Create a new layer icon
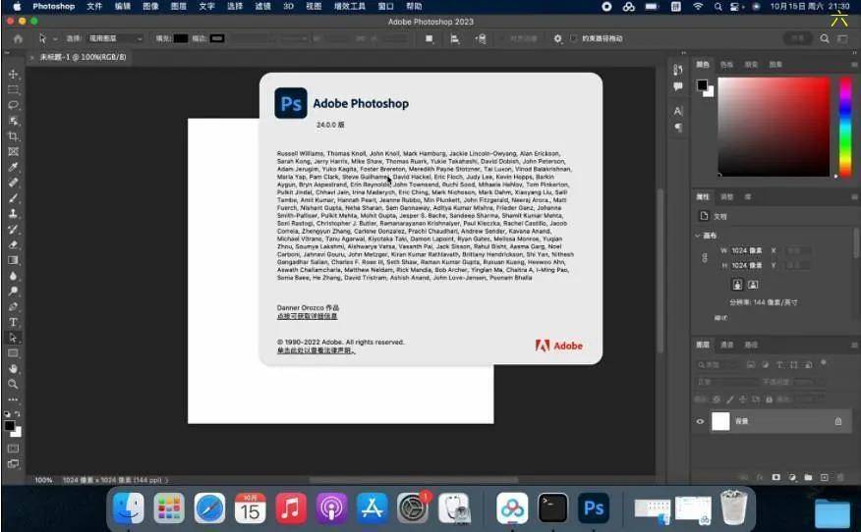 pos(824,477)
